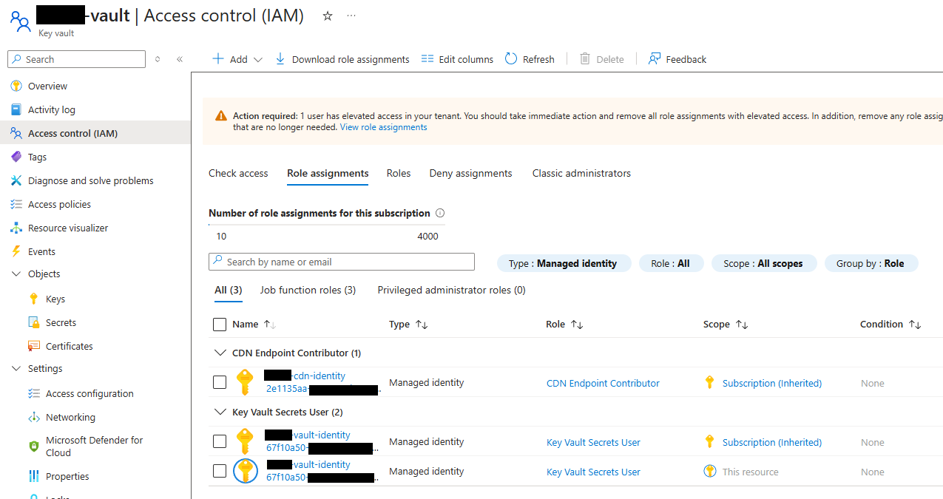Collapse the Objects section in sidebar
The height and width of the screenshot is (499, 943).
coord(16,274)
